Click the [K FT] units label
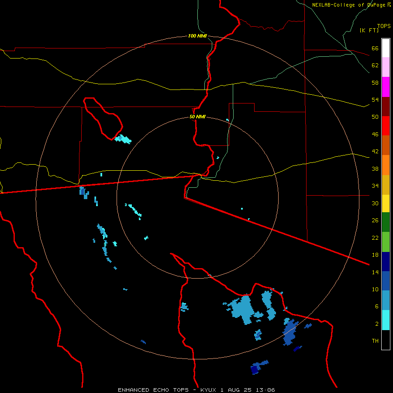The height and width of the screenshot is (393, 393). coord(369,30)
